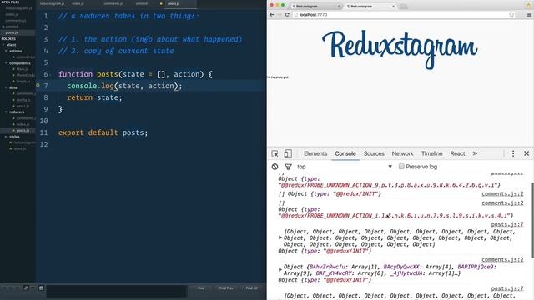
Task: Select the Console tab in DevTools
Action: 345,153
